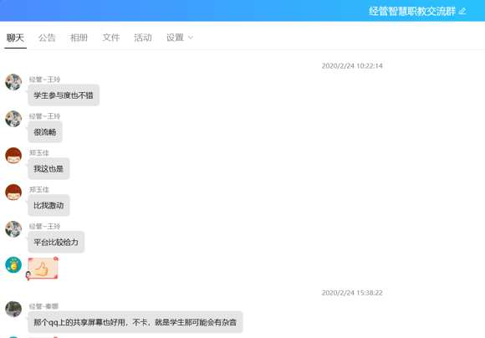The image size is (485, 338).
Task: Click 经管-秦娜 avatar picture
Action: pyautogui.click(x=13, y=309)
